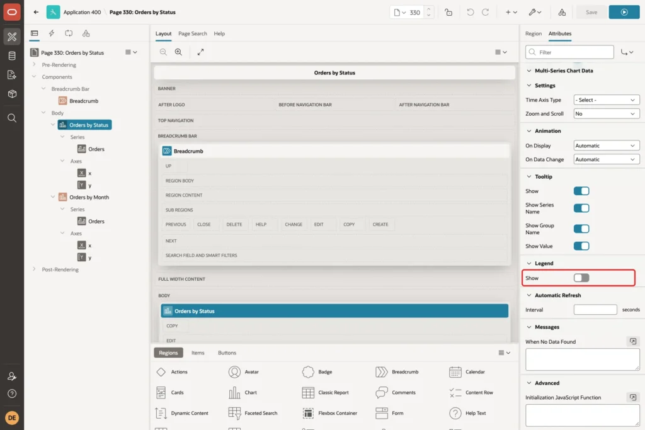Select gallery Regions button

[168, 353]
